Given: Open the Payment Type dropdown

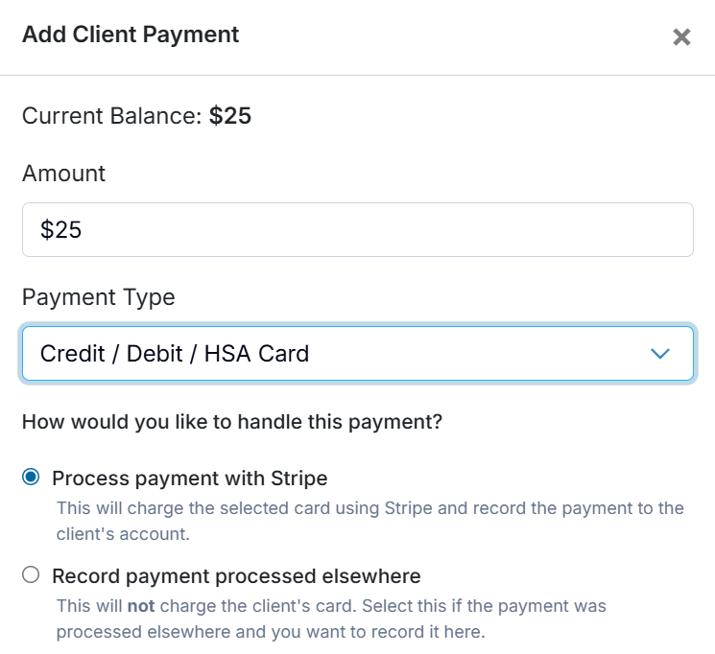Looking at the screenshot, I should (357, 354).
